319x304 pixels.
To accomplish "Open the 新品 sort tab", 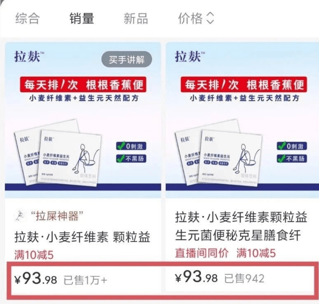I will pos(136,18).
